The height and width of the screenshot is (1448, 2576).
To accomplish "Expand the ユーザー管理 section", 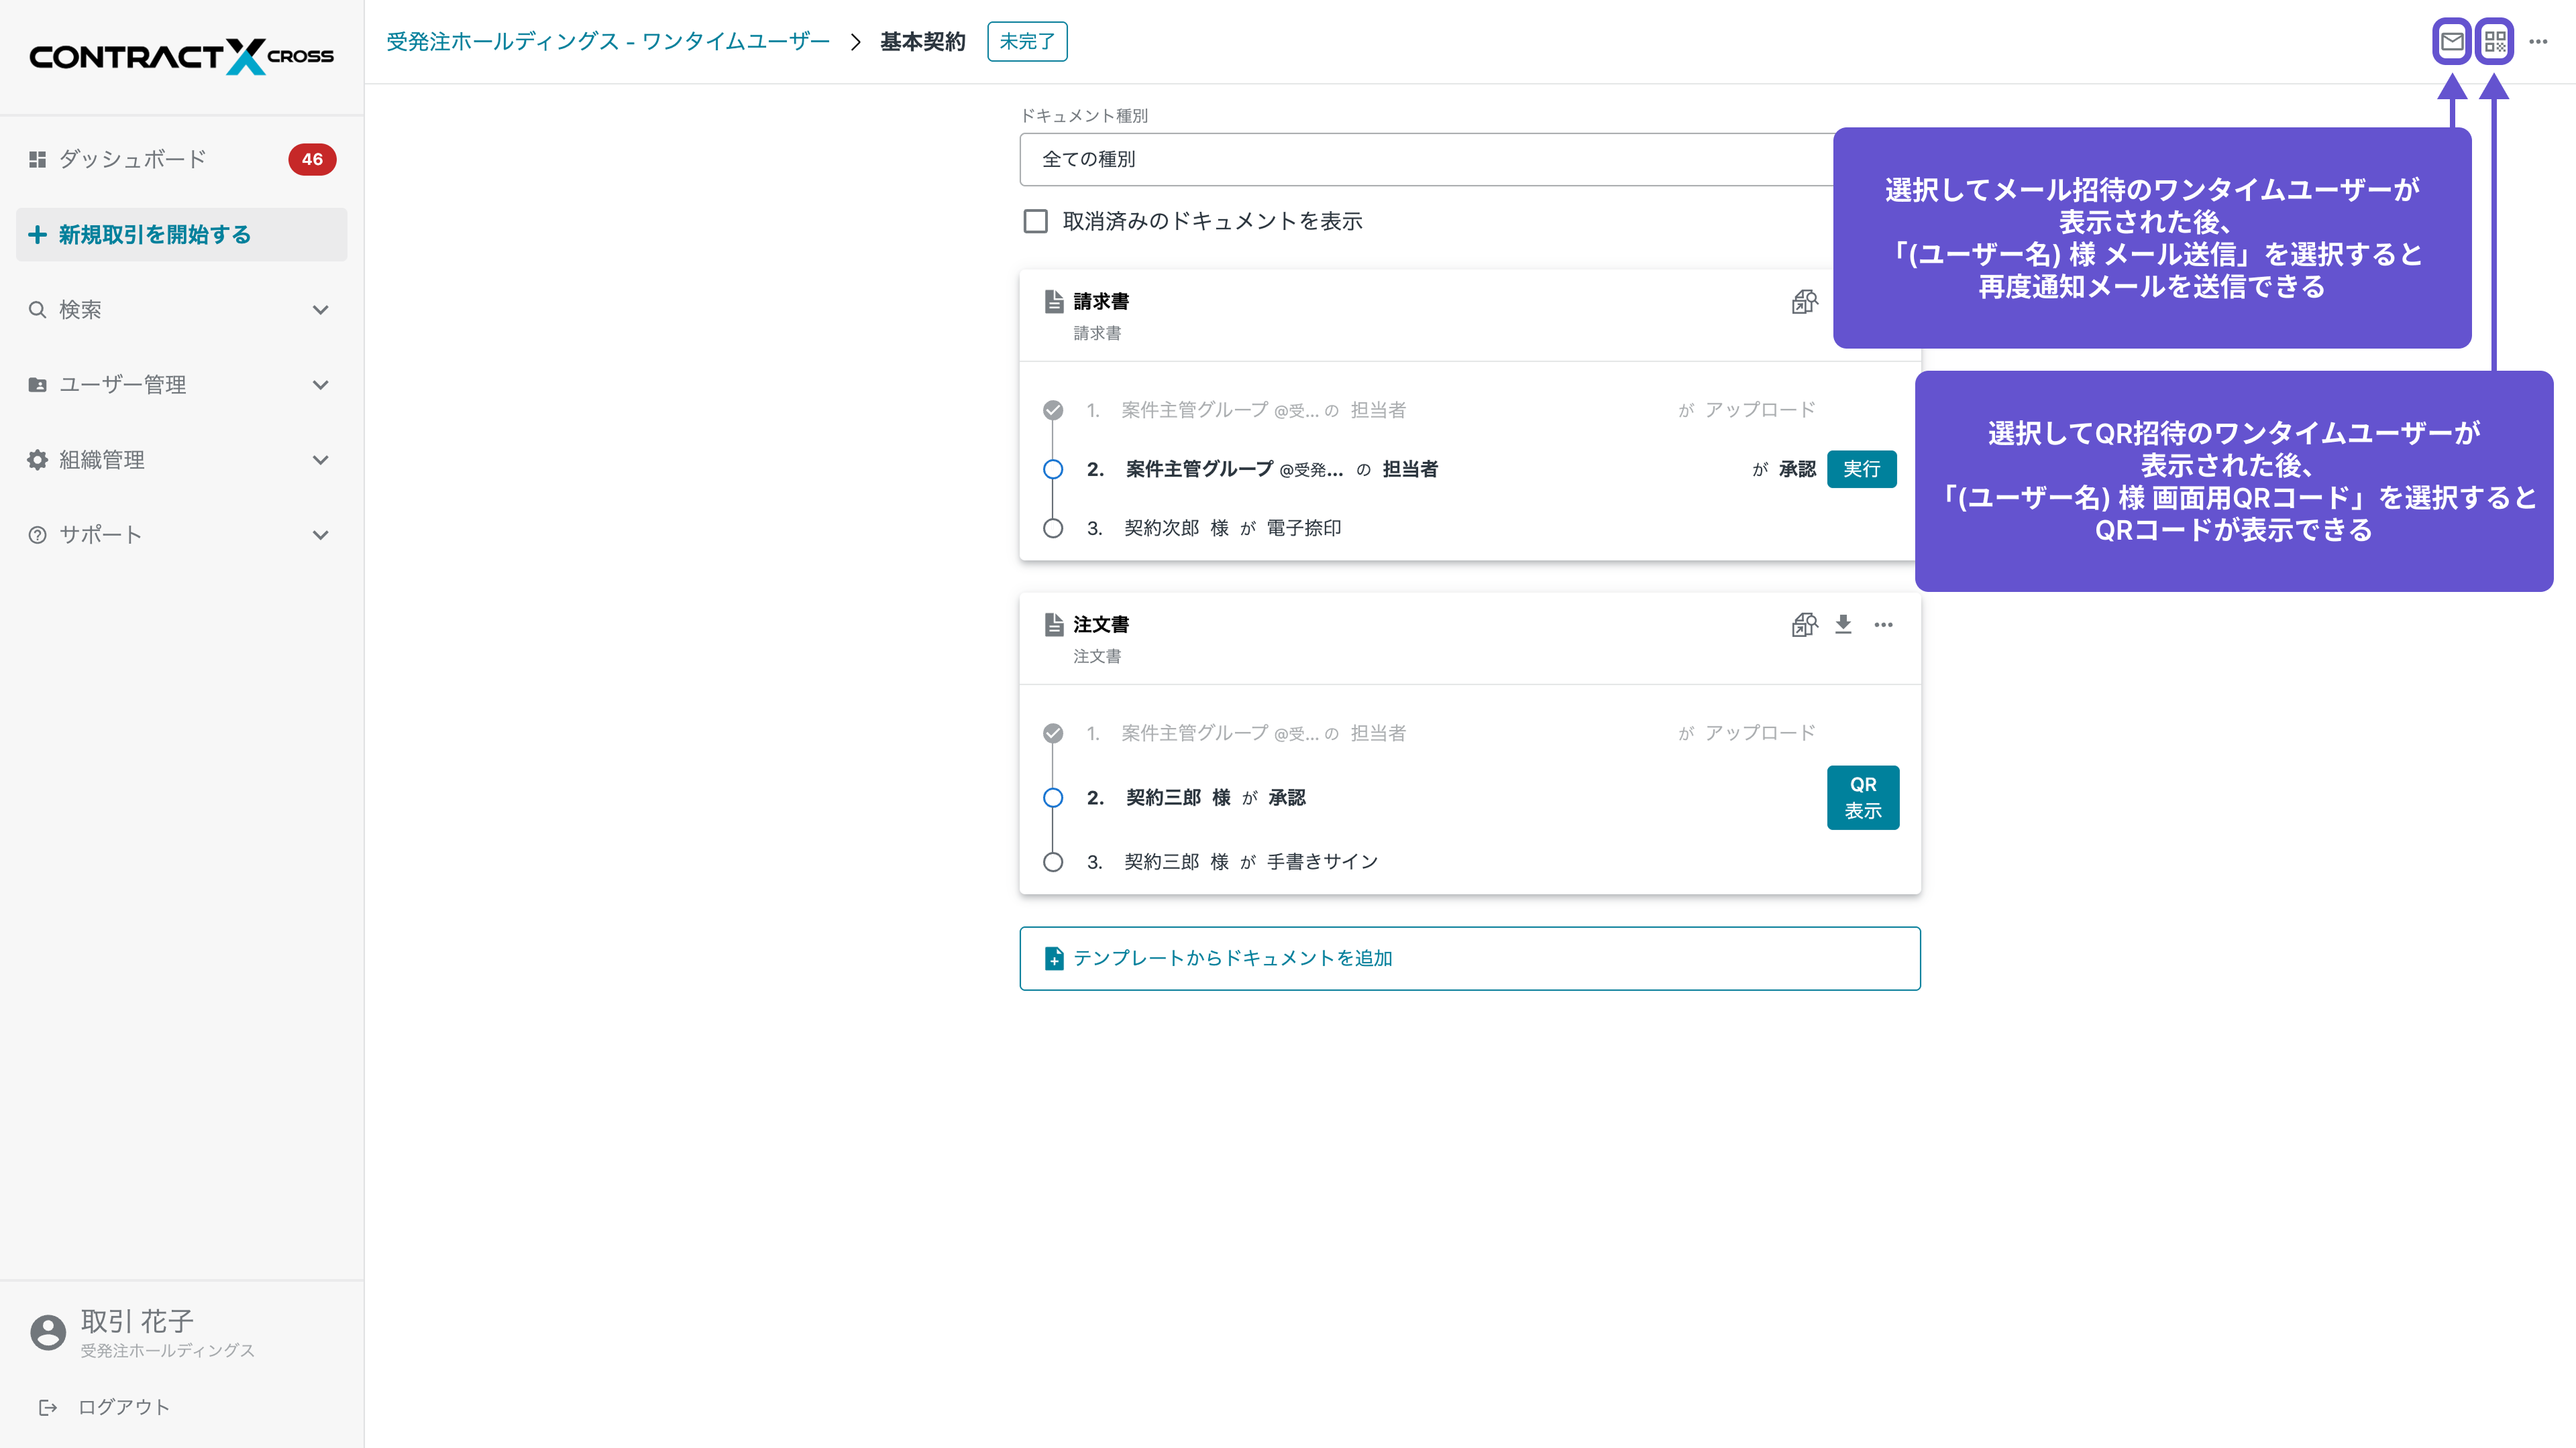I will coord(124,383).
